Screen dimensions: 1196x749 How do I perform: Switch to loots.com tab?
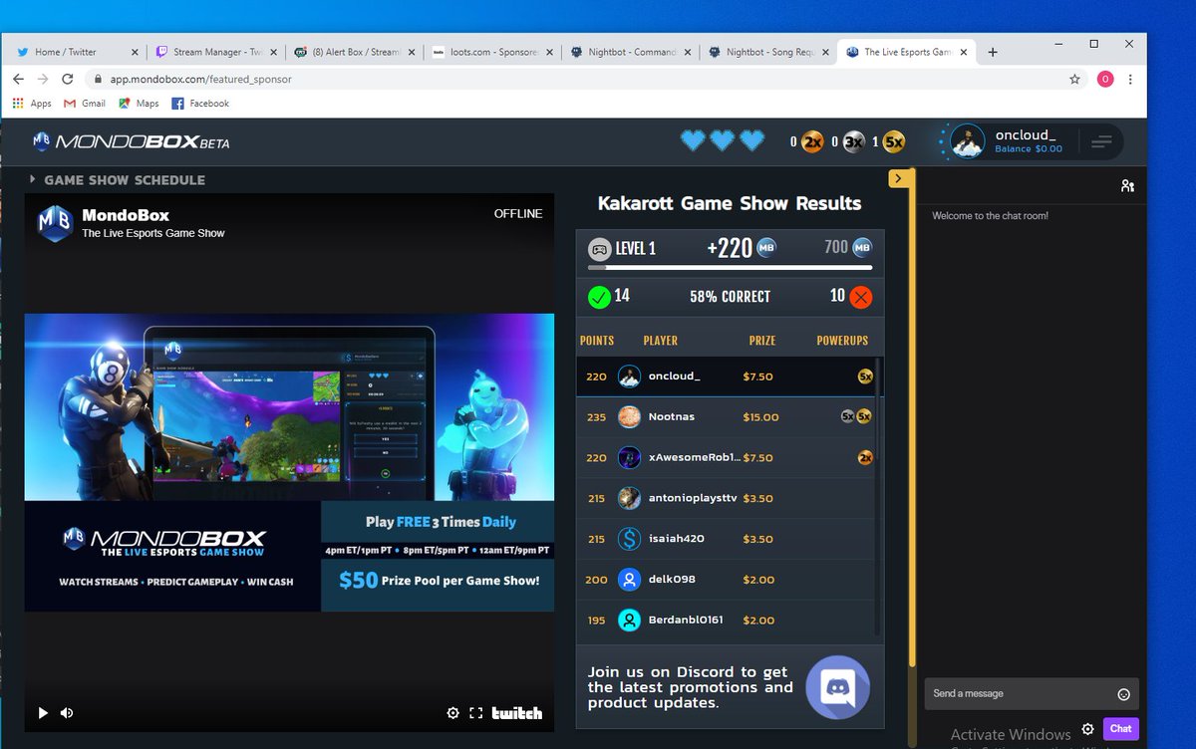[492, 52]
